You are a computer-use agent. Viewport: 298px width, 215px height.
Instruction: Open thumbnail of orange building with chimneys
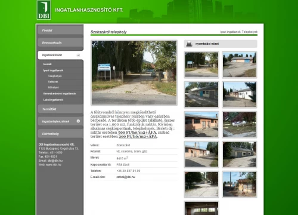(201, 154)
